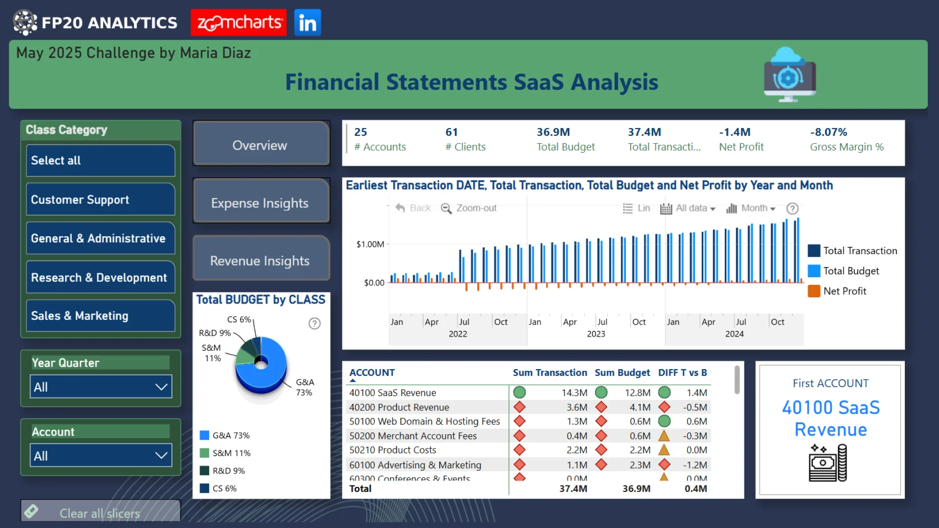This screenshot has width=939, height=528.
Task: Open the time chart help icon
Action: [792, 208]
